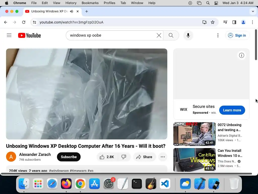This screenshot has height=194, width=258.
Task: Clear the search text with the X icon
Action: [x=159, y=35]
